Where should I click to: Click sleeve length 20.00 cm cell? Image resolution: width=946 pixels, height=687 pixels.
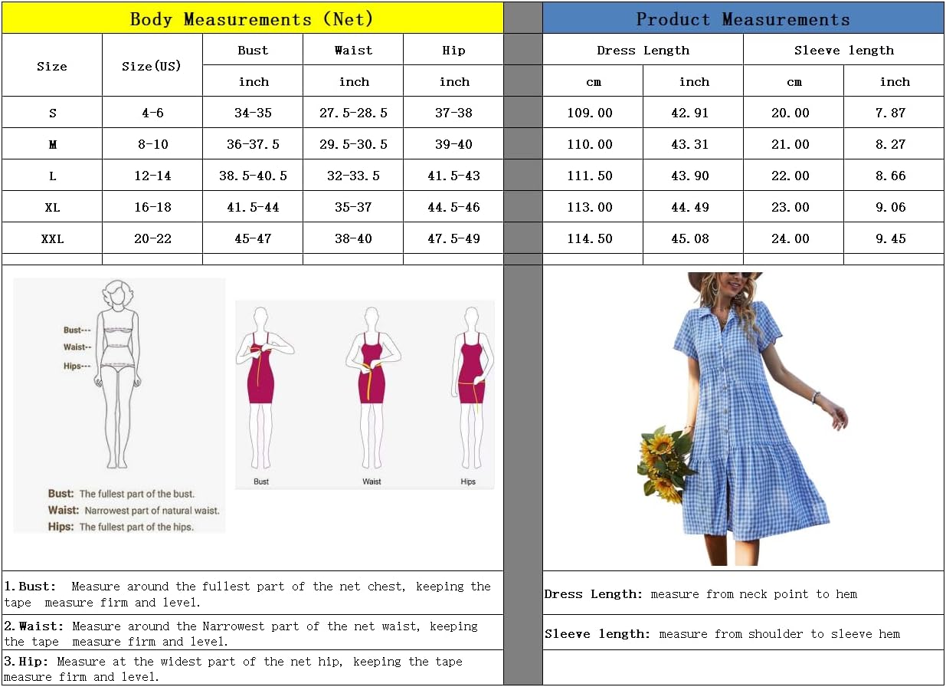tap(794, 113)
